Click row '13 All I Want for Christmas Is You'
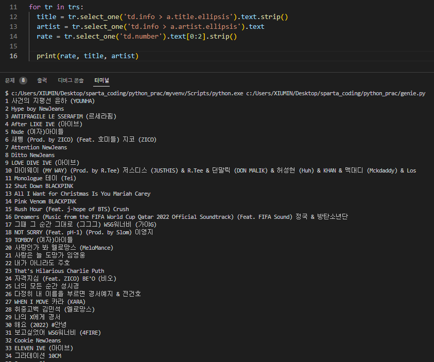Screen dimensions: 434x362 [x=78, y=194]
